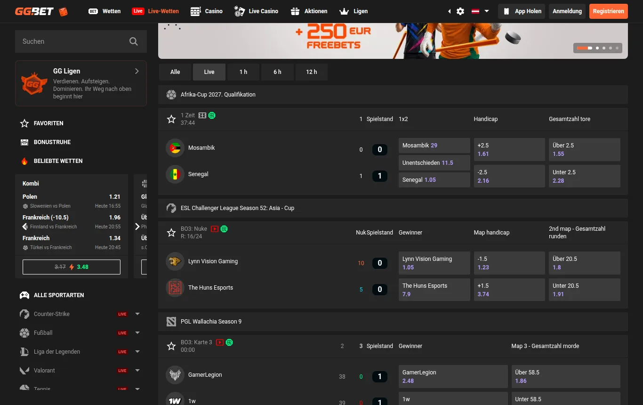Click the Registrieren button
The image size is (643, 405).
(609, 11)
